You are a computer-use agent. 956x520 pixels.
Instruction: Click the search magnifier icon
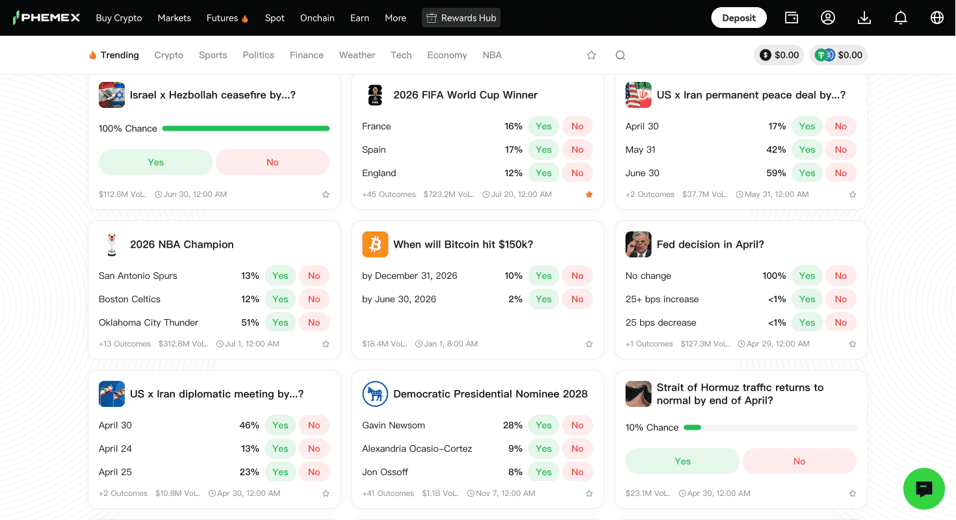click(x=620, y=55)
